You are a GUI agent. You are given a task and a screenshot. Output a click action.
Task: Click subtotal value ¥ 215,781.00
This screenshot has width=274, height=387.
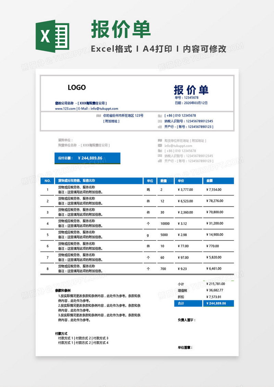[x=215, y=284]
